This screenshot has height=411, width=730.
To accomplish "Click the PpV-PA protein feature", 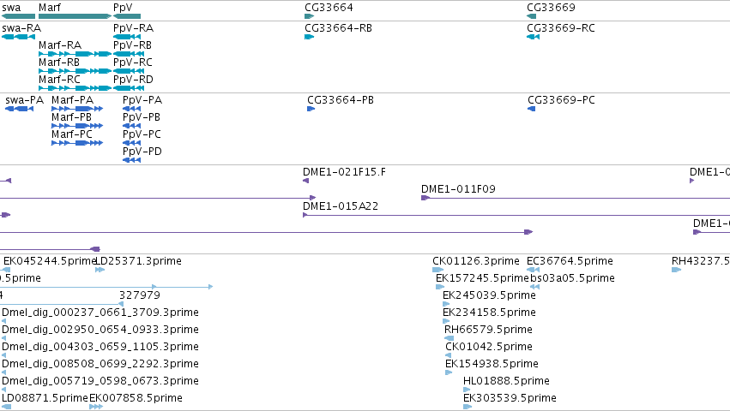I will pyautogui.click(x=132, y=109).
